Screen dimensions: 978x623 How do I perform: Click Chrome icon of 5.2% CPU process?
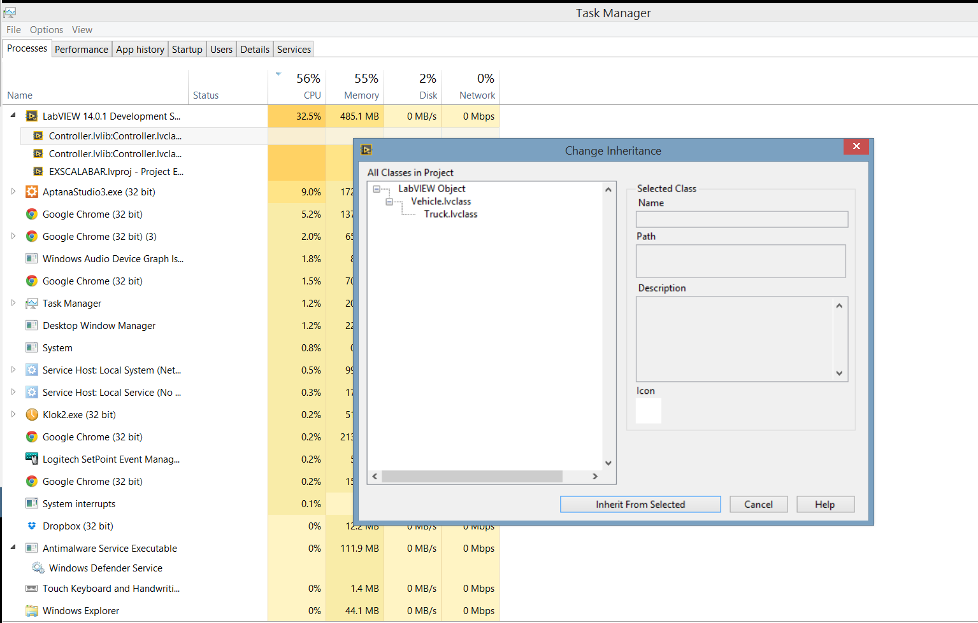[31, 214]
